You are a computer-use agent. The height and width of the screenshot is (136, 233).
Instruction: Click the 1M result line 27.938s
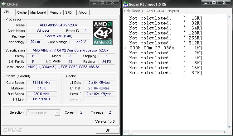(x=163, y=48)
